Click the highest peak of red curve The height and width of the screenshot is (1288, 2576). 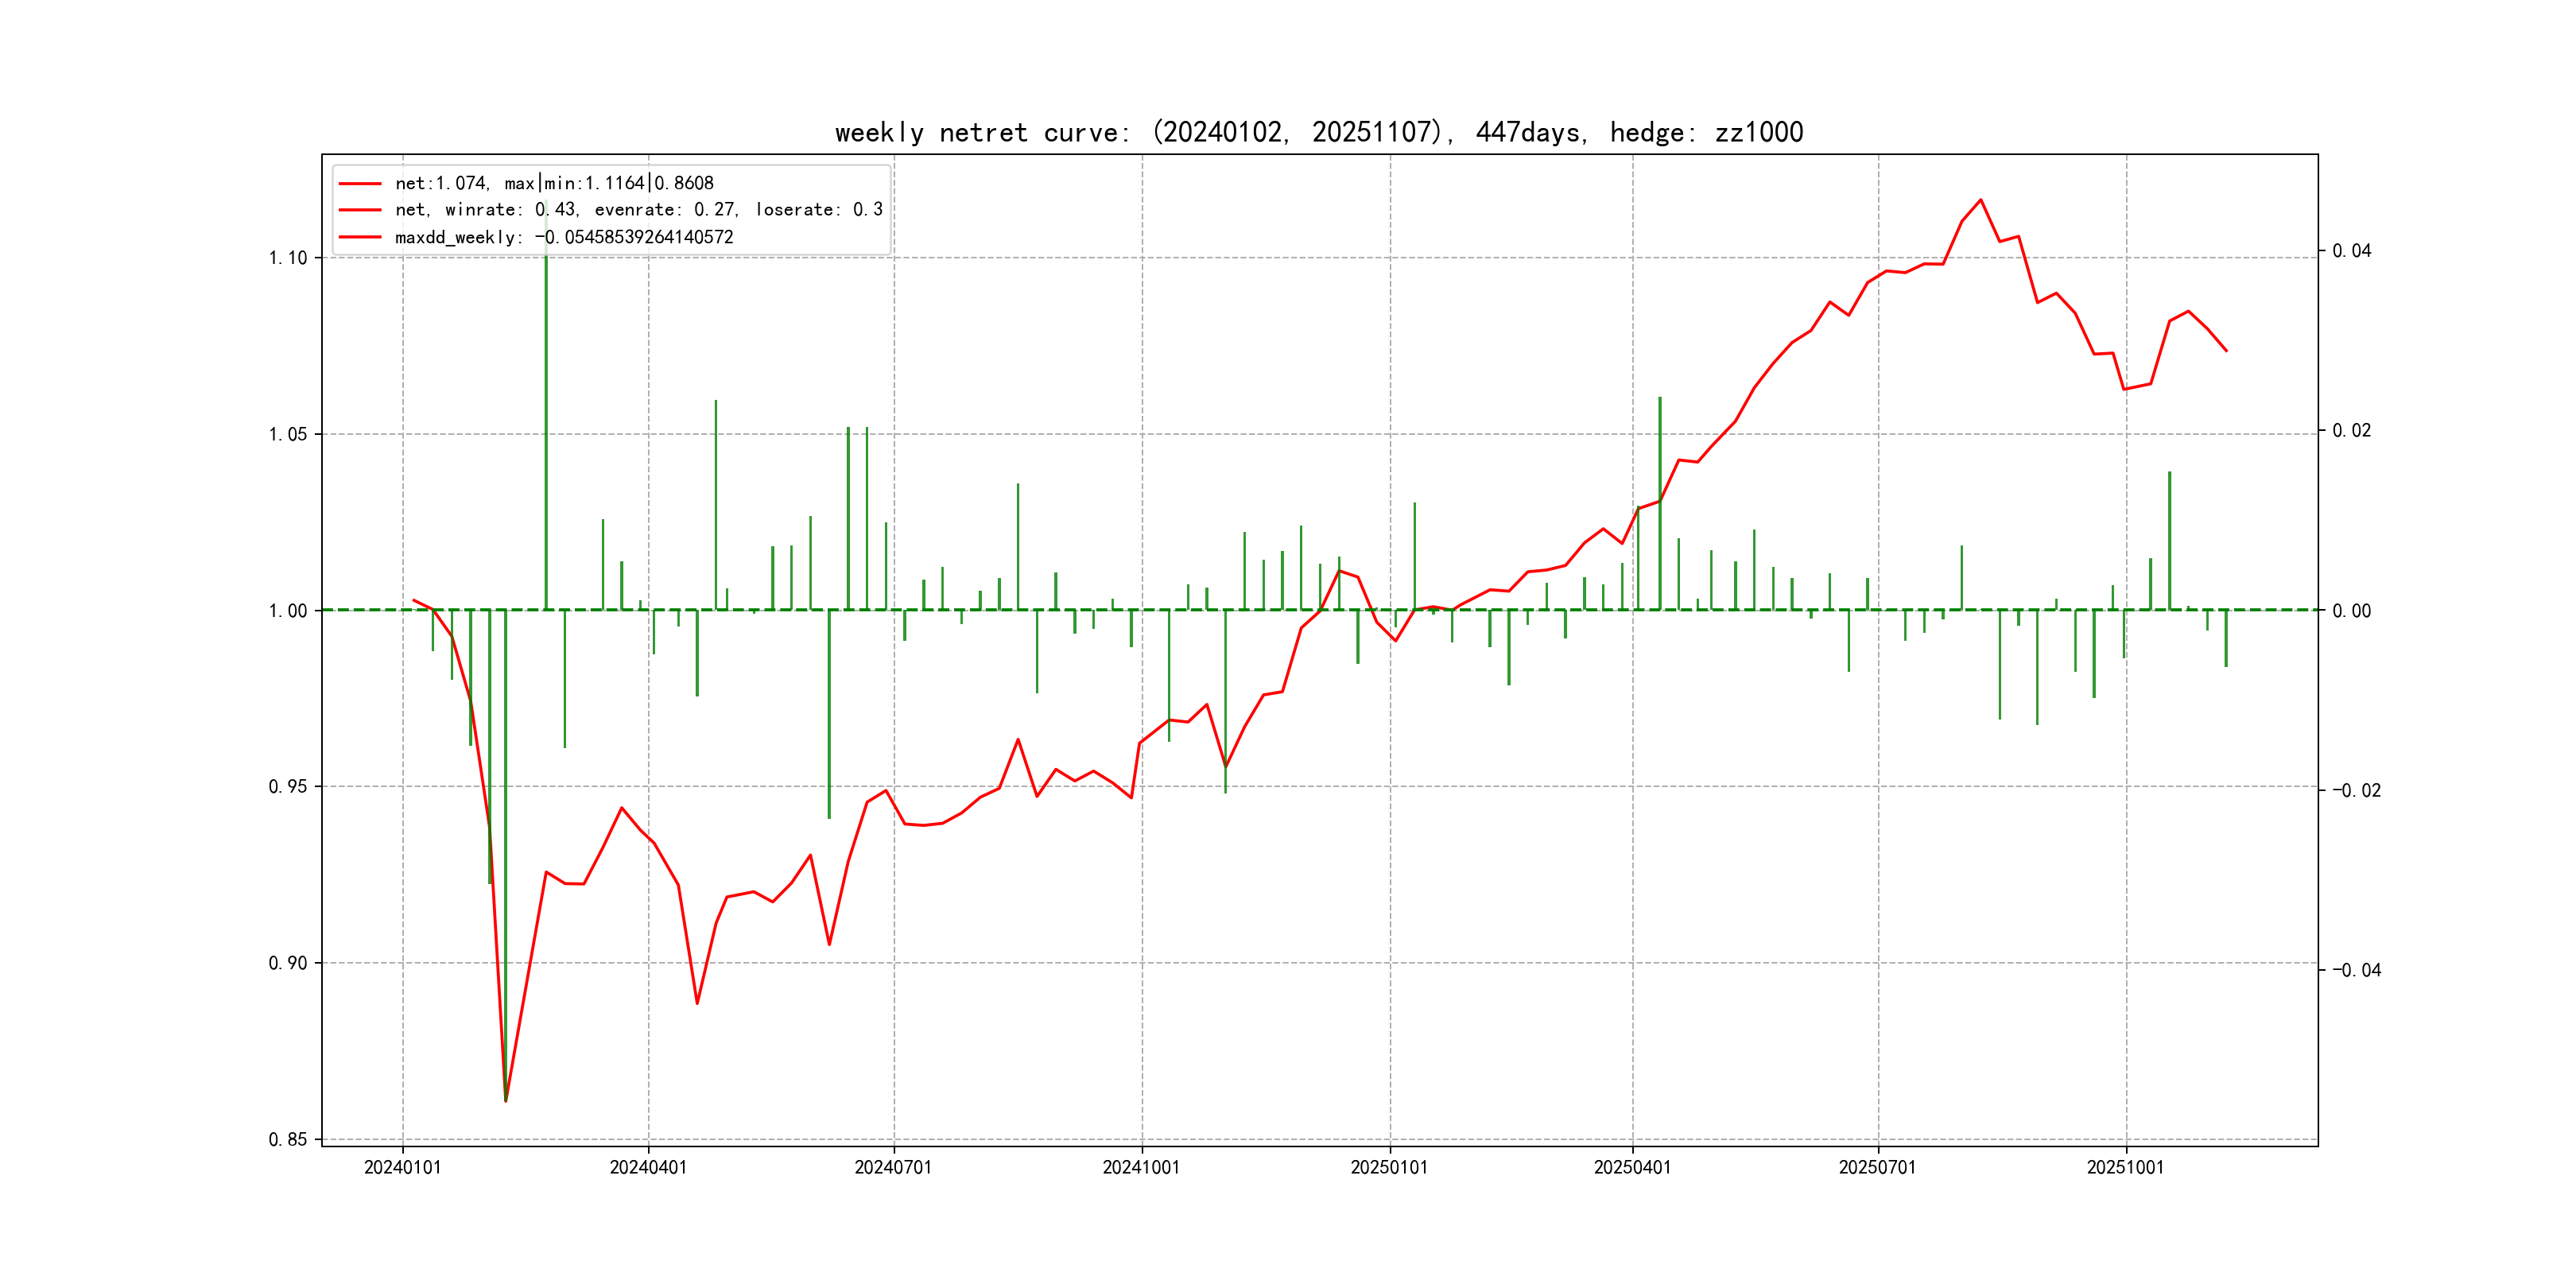[x=1980, y=200]
